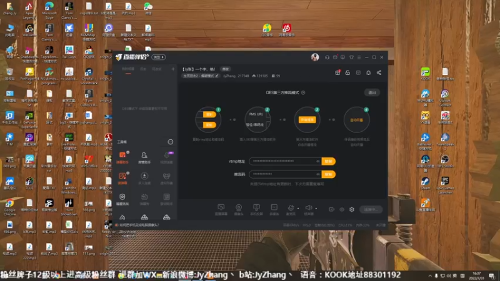This screenshot has width=500, height=281.
Task: Add a new scene with plus icon
Action: tap(173, 69)
